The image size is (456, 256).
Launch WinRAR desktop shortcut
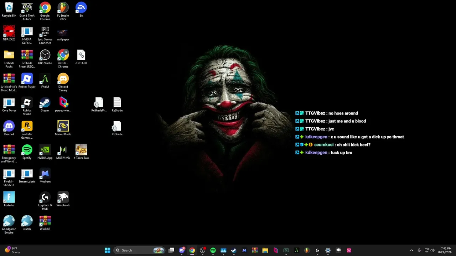[x=45, y=223]
